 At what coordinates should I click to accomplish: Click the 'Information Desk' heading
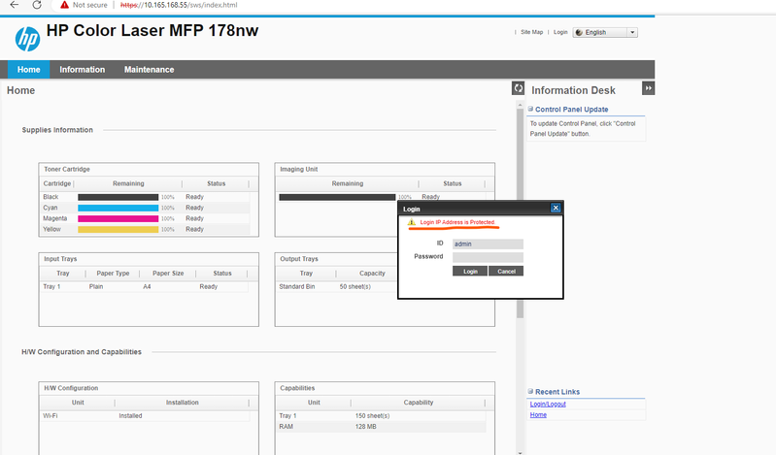tap(573, 90)
